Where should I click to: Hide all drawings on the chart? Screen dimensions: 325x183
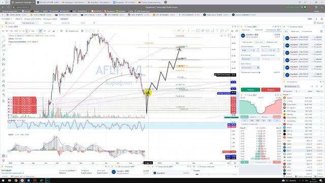pos(4,95)
